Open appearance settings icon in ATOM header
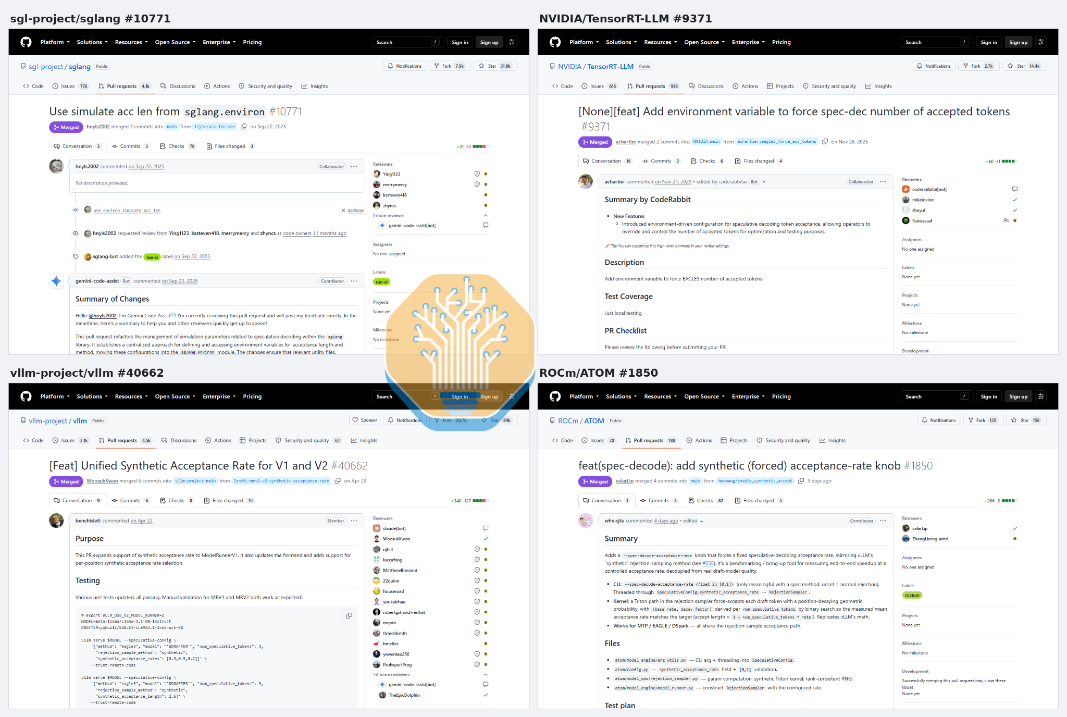 [x=1041, y=397]
